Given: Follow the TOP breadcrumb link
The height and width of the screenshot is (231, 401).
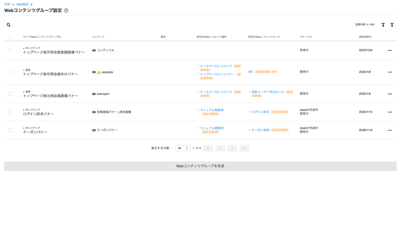Looking at the screenshot, I should [7, 4].
